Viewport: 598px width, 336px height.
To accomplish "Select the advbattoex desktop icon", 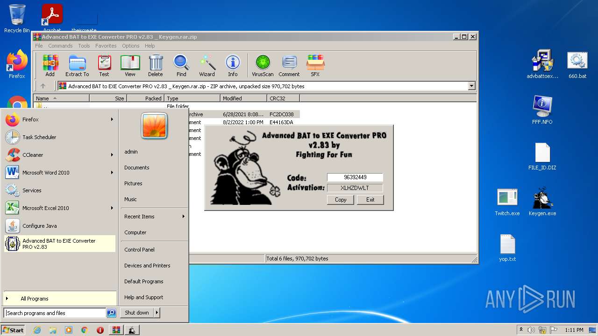I will [x=542, y=64].
